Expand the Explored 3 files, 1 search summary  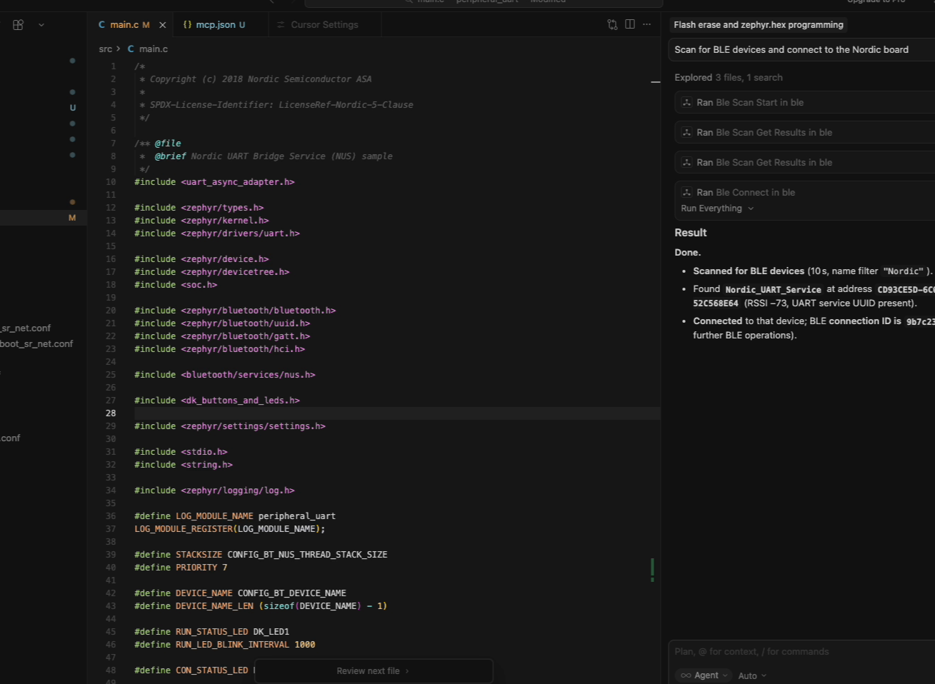728,78
